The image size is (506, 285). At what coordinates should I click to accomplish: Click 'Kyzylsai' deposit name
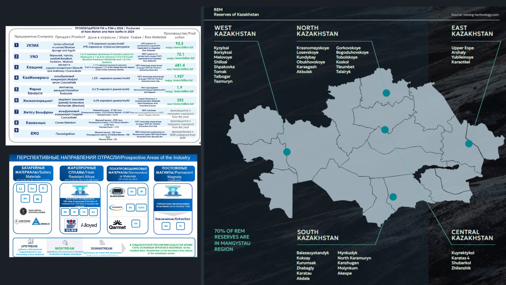click(221, 48)
